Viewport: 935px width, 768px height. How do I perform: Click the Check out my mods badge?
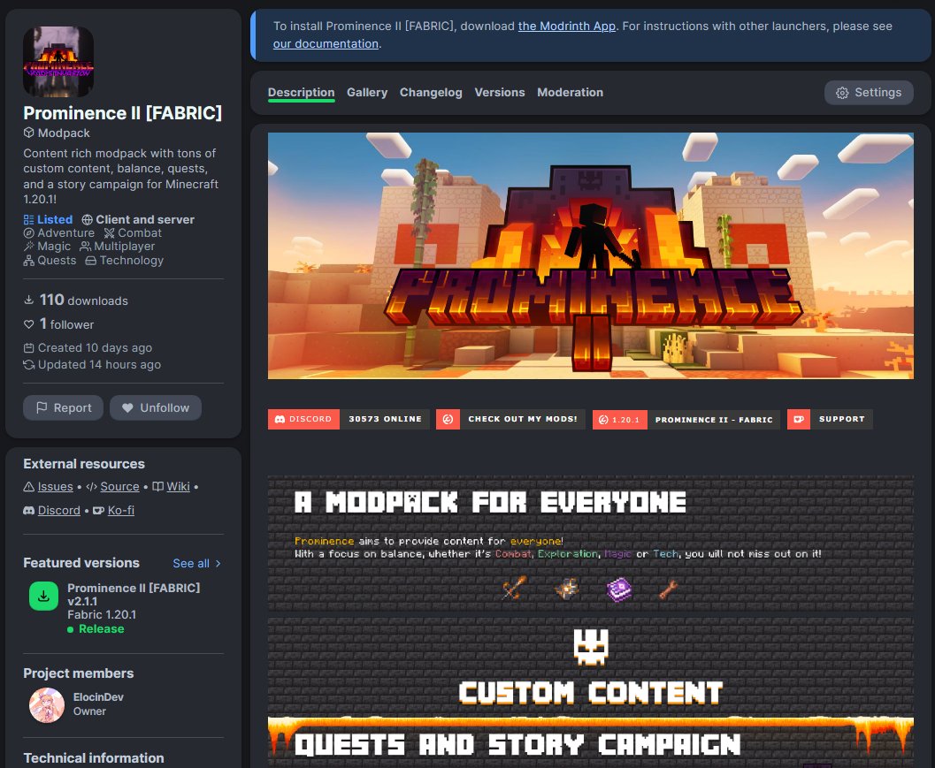pos(510,419)
